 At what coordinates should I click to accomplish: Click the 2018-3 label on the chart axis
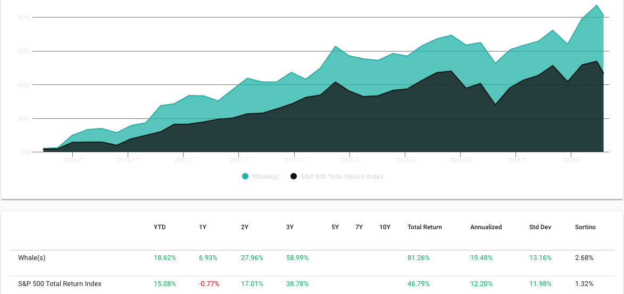[x=350, y=159]
